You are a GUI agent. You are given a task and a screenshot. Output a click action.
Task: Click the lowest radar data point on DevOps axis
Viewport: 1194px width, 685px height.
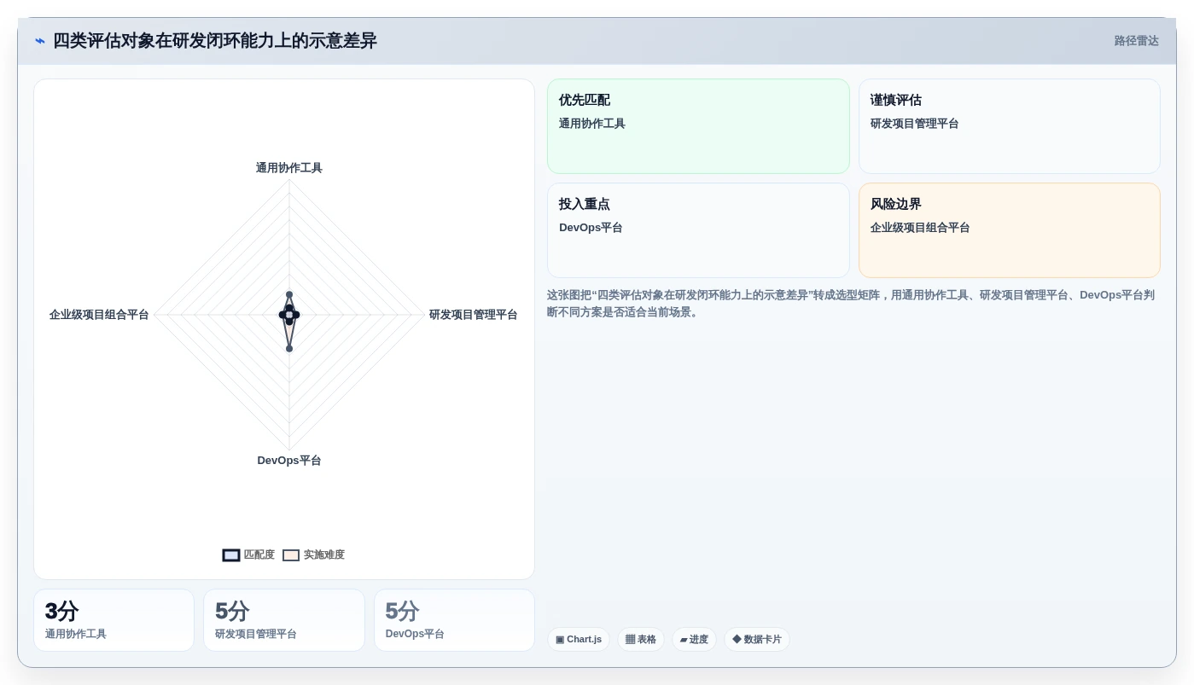coord(289,349)
